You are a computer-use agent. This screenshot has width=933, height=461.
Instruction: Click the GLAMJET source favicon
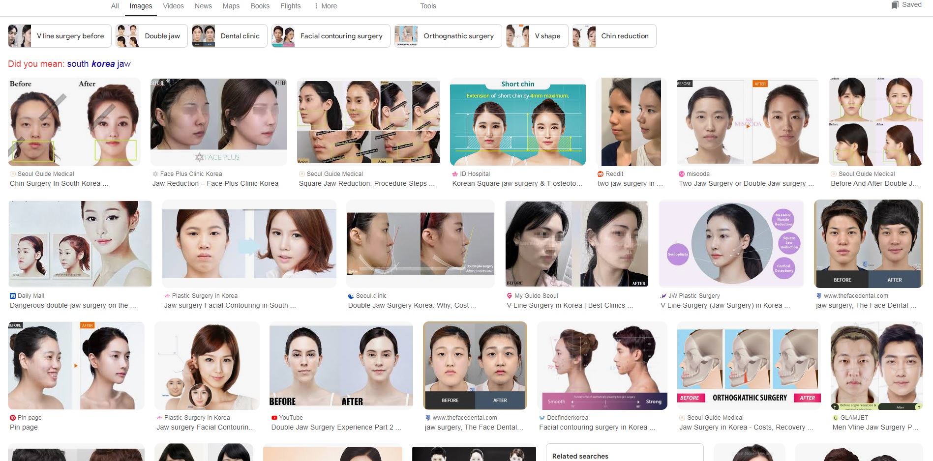pyautogui.click(x=836, y=418)
